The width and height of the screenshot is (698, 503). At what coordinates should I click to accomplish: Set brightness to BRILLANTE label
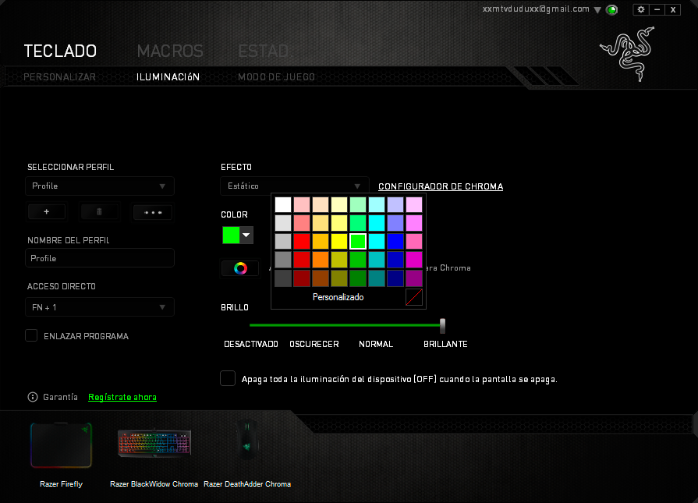(x=445, y=344)
